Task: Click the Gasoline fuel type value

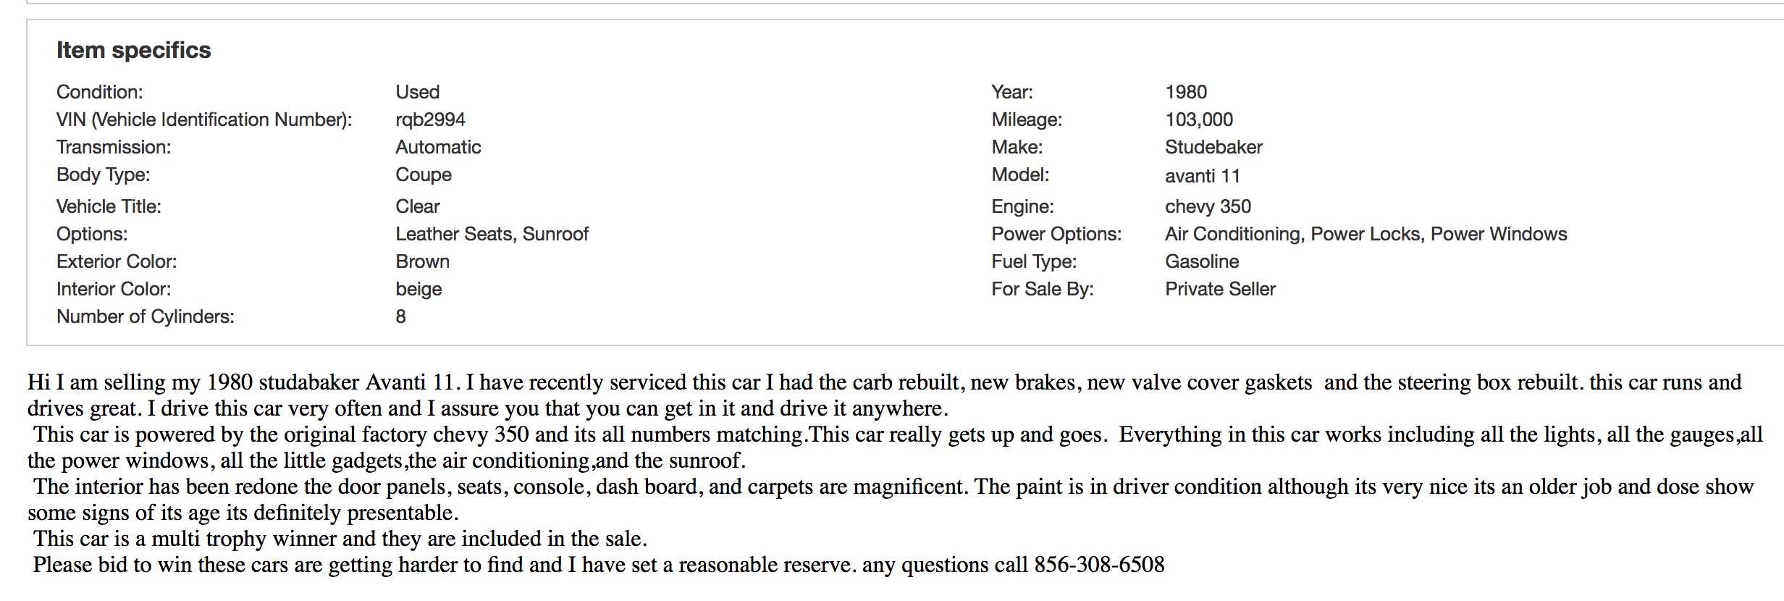Action: [1202, 261]
